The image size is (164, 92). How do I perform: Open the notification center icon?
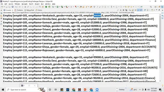[160, 90]
